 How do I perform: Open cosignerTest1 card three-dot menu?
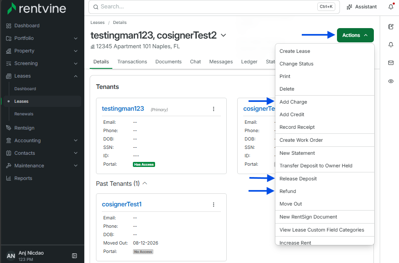tap(213, 205)
